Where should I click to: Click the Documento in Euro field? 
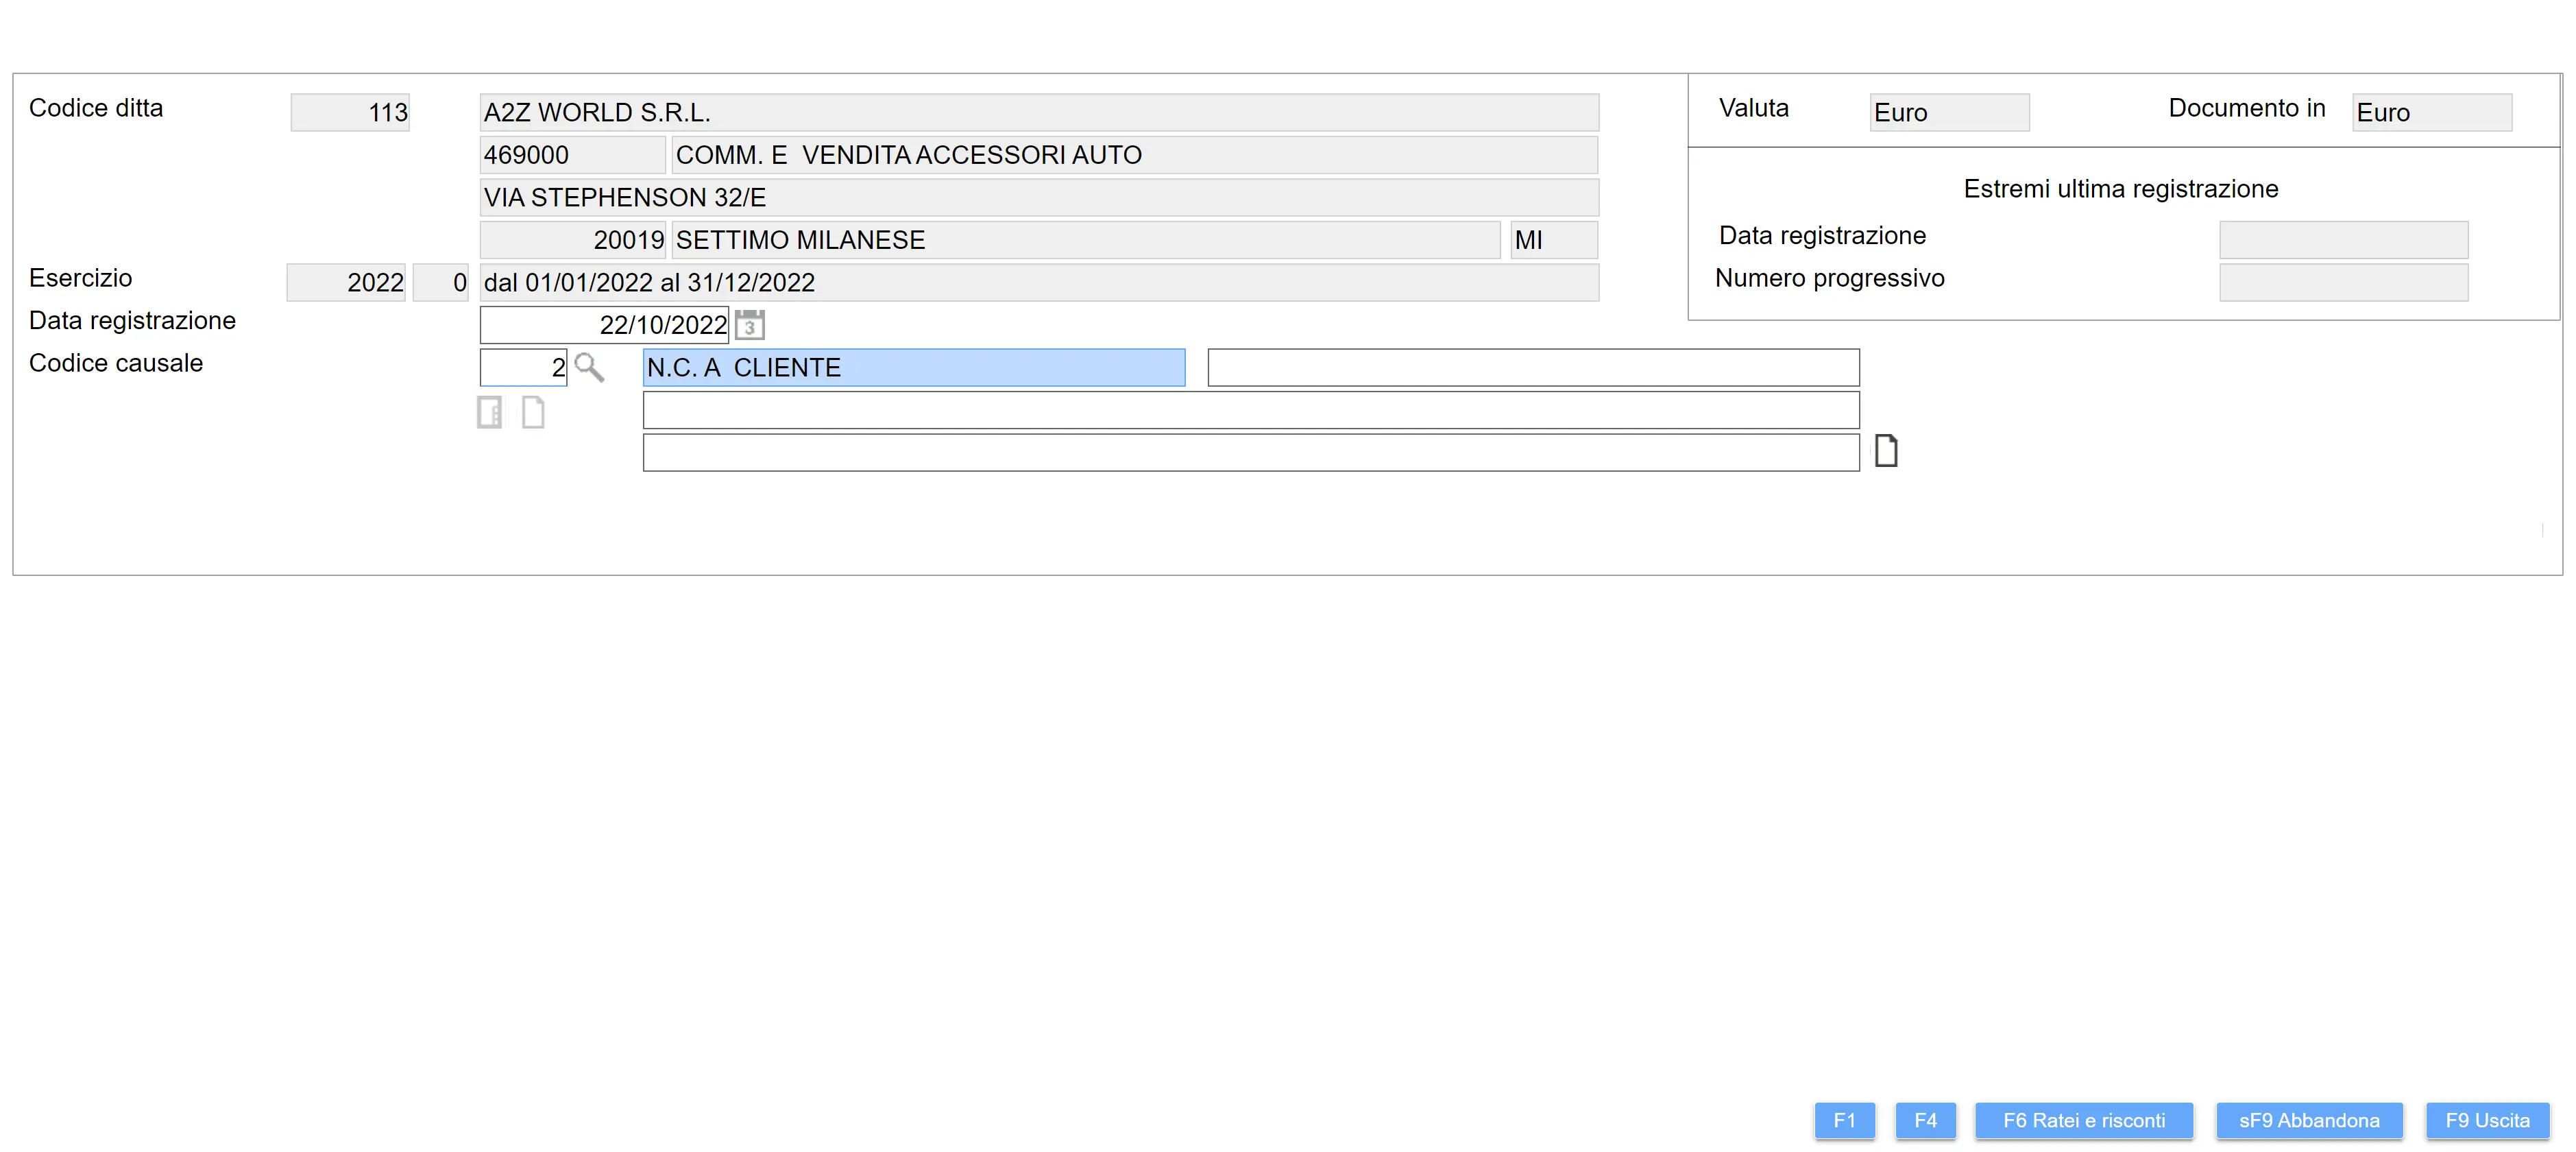(x=2431, y=113)
